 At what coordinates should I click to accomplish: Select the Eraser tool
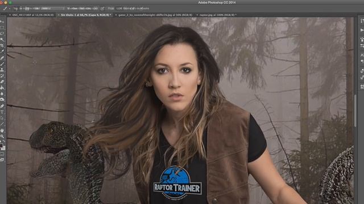tap(2, 82)
